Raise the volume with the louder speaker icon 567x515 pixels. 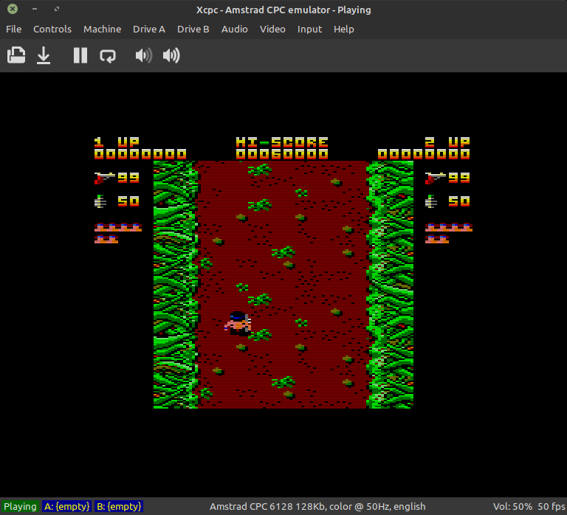[171, 55]
